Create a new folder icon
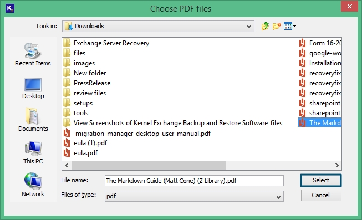 pyautogui.click(x=277, y=26)
